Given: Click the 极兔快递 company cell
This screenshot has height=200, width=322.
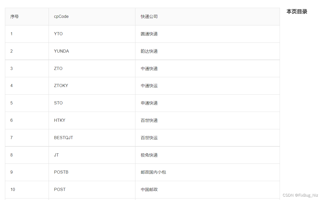Looking at the screenshot, I should (149, 155).
